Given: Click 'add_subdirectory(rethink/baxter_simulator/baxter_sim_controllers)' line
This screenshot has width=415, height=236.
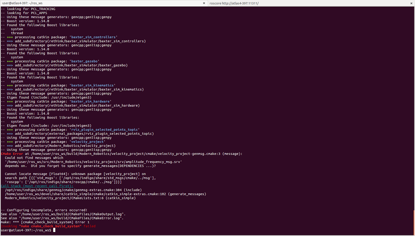Looking at the screenshot, I should click(73, 41).
